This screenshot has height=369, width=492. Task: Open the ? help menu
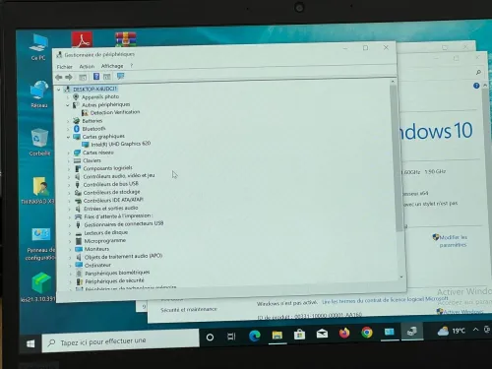tap(131, 66)
